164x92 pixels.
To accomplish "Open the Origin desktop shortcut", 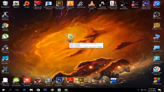I will [27, 4].
